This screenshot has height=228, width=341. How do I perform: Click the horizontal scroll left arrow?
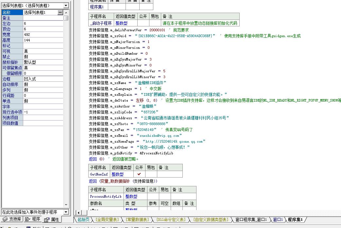point(78,213)
